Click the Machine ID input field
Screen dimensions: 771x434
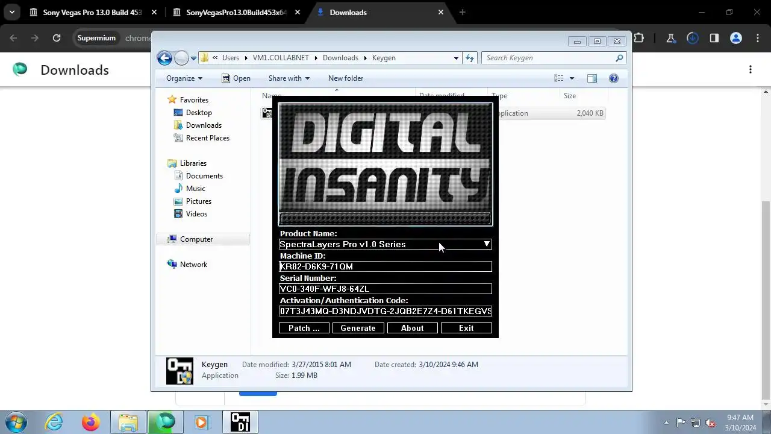coord(385,266)
